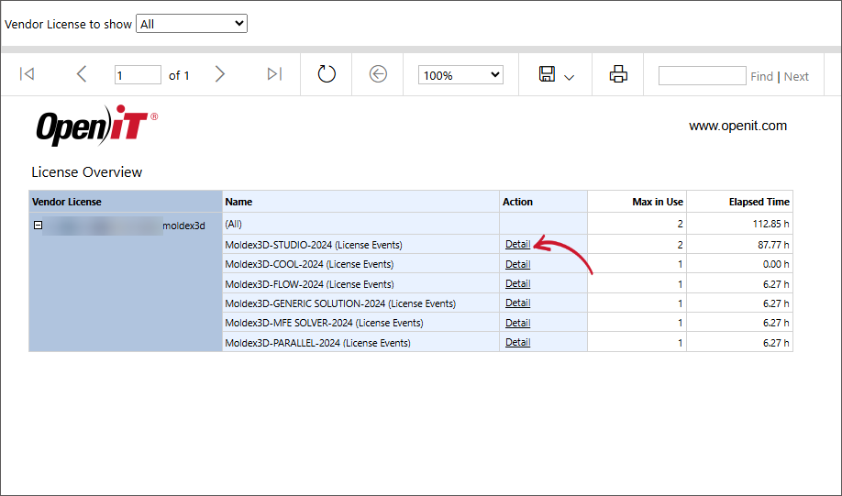The height and width of the screenshot is (496, 842).
Task: Open Detail for Moldex3D-COOL-2024
Action: (517, 264)
